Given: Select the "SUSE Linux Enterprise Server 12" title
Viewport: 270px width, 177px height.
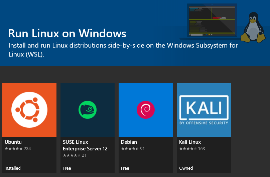Looking at the screenshot, I should click(85, 145).
